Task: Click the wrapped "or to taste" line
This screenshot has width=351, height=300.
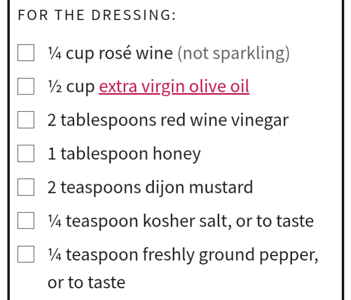Action: [86, 282]
